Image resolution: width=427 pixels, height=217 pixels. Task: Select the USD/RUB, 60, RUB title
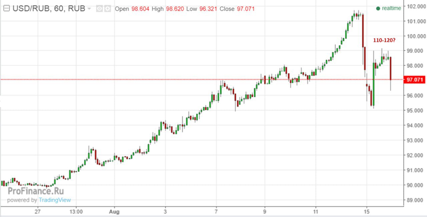[49, 9]
